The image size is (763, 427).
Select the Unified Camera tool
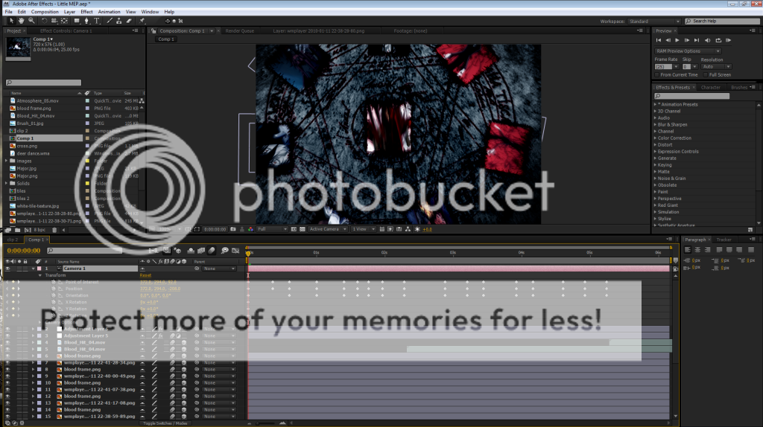click(x=54, y=21)
